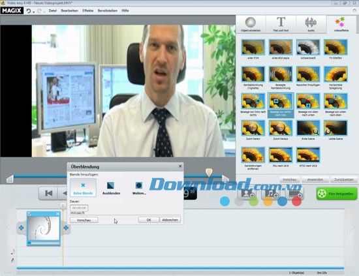Jump to start with skip-back button
Viewport: 359px width, 276px height.
48,193
